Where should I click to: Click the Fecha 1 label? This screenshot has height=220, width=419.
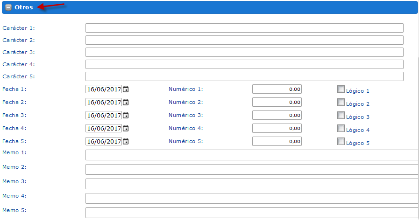(14, 89)
